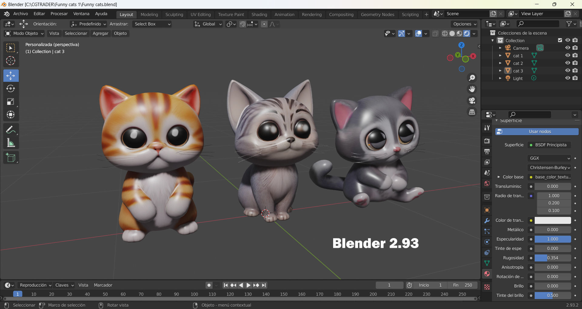The width and height of the screenshot is (582, 309).
Task: Open the Texture properties tab
Action: click(487, 287)
